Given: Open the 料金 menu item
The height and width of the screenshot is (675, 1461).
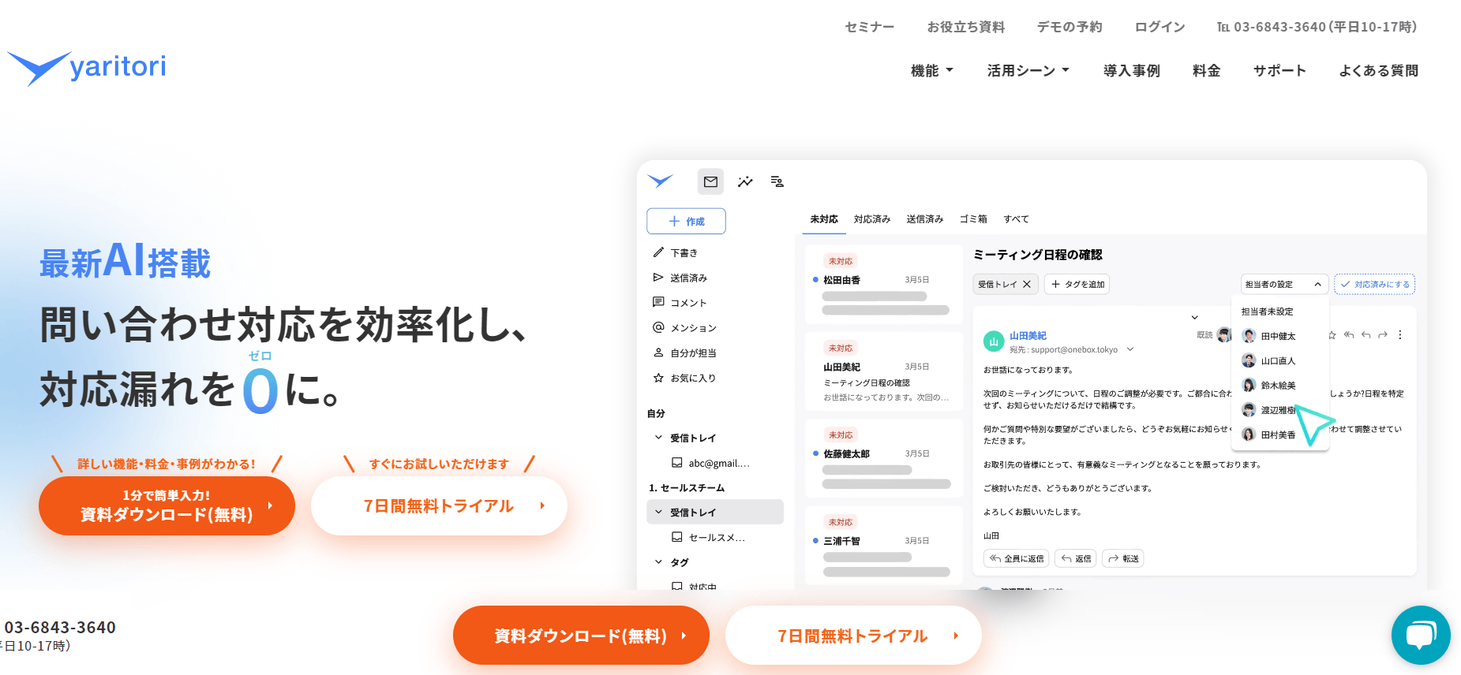Looking at the screenshot, I should [x=1206, y=71].
